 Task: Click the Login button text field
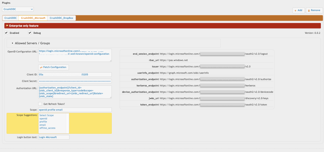click(54, 137)
